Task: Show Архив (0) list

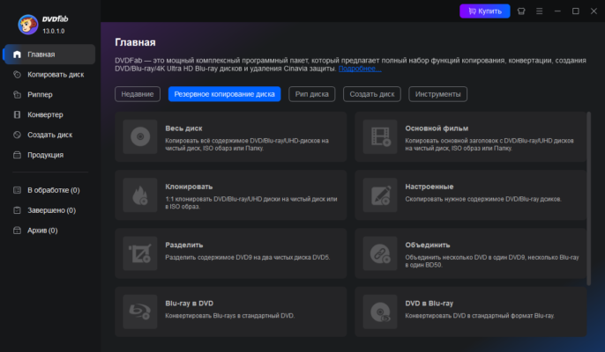Action: (49, 231)
